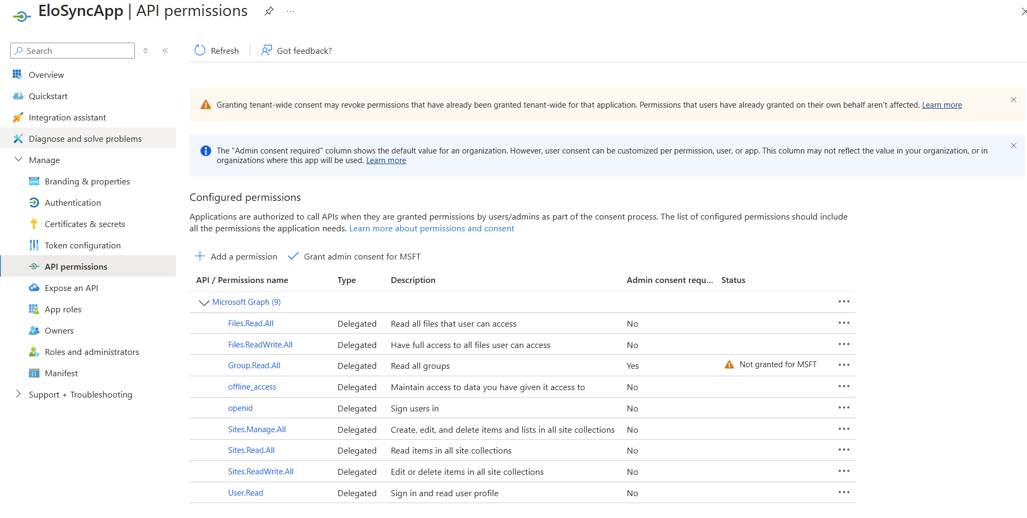Collapse the Manage section

click(x=18, y=159)
